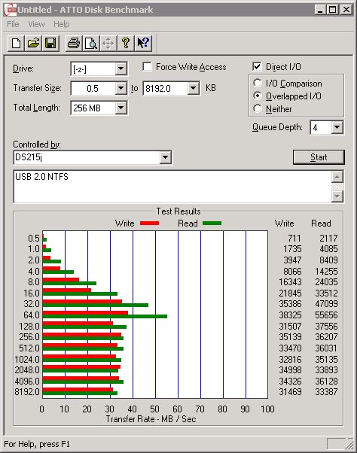Print the results using printer icon
The width and height of the screenshot is (357, 453).
coord(74,44)
